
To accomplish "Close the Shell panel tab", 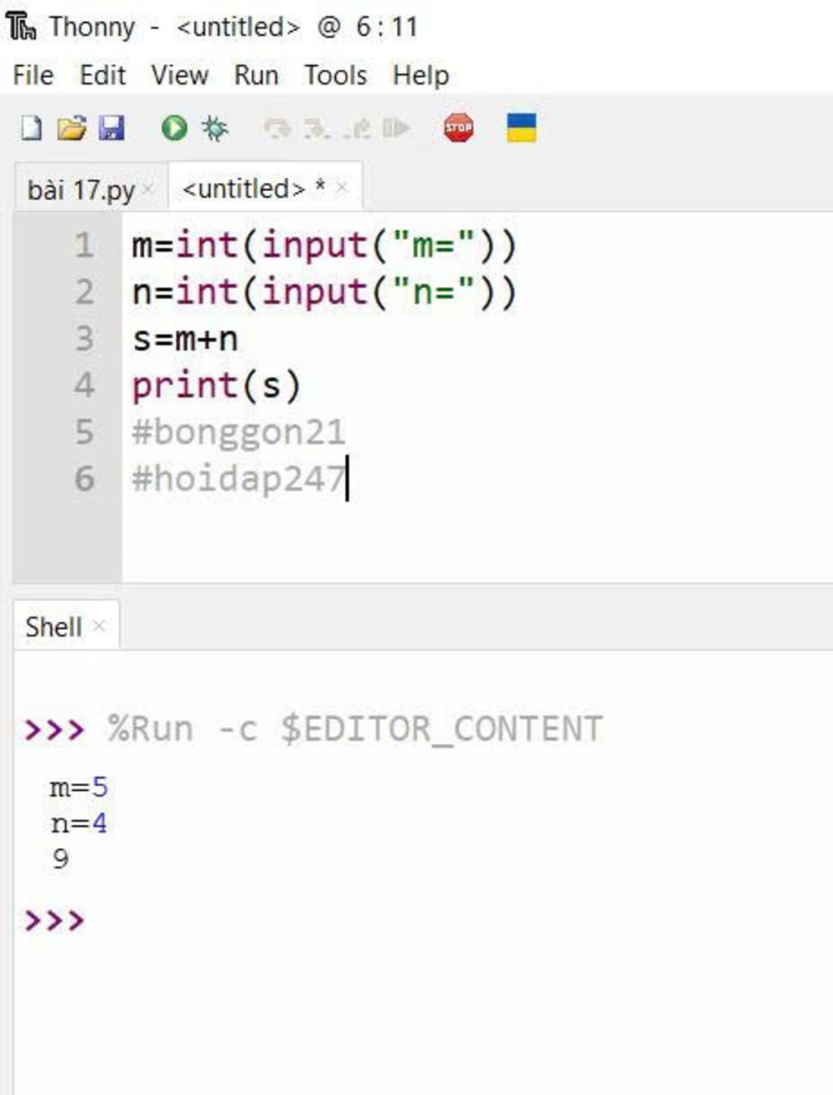I will [99, 626].
